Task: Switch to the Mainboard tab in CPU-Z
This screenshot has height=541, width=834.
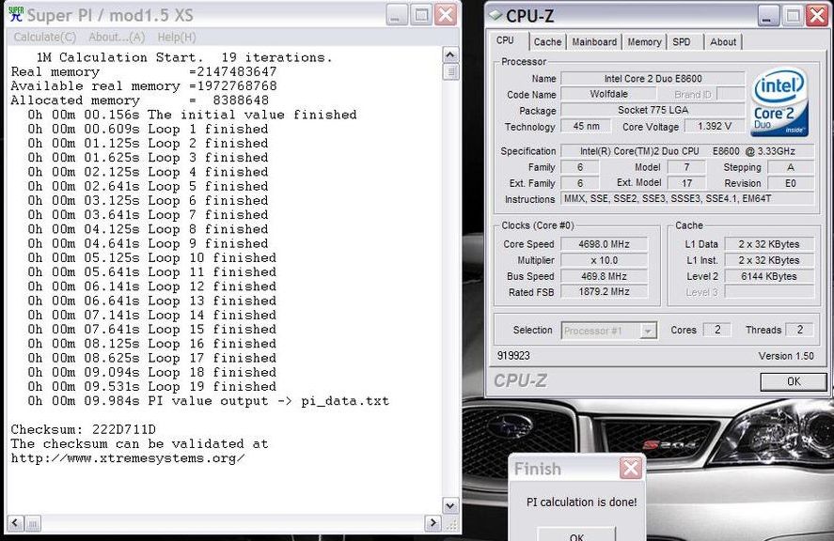Action: pos(594,42)
